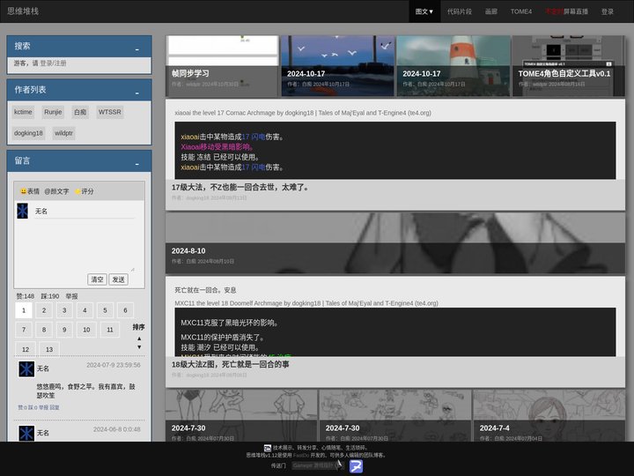
Task: Go to comment page 12
Action: (x=26, y=349)
